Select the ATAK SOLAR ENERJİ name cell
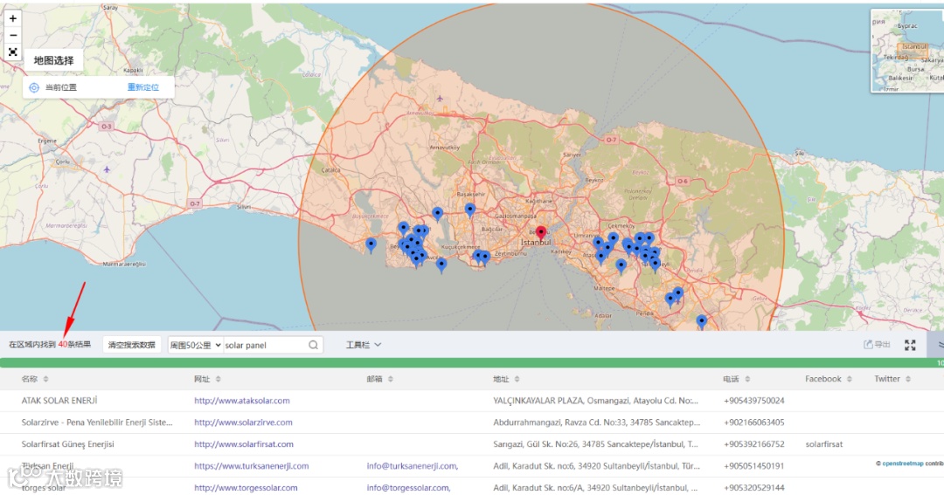This screenshot has height=495, width=944. 59,401
